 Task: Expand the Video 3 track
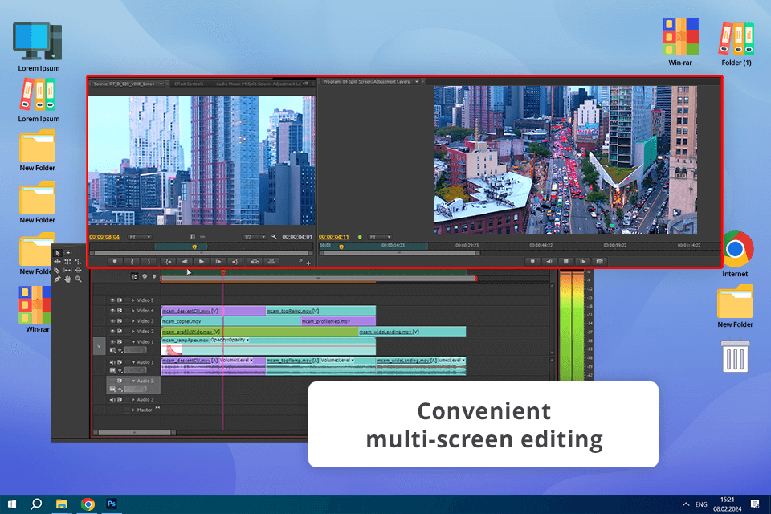tap(133, 321)
